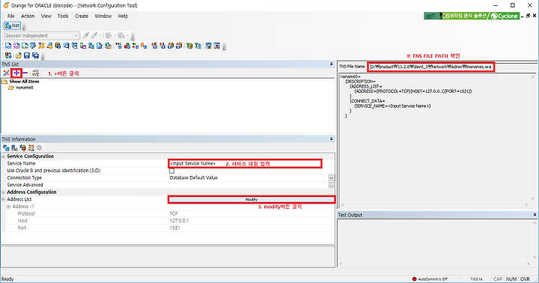Viewport: 539px width, 283px height.
Task: Select the noname0 TNS entry
Action: (x=25, y=88)
